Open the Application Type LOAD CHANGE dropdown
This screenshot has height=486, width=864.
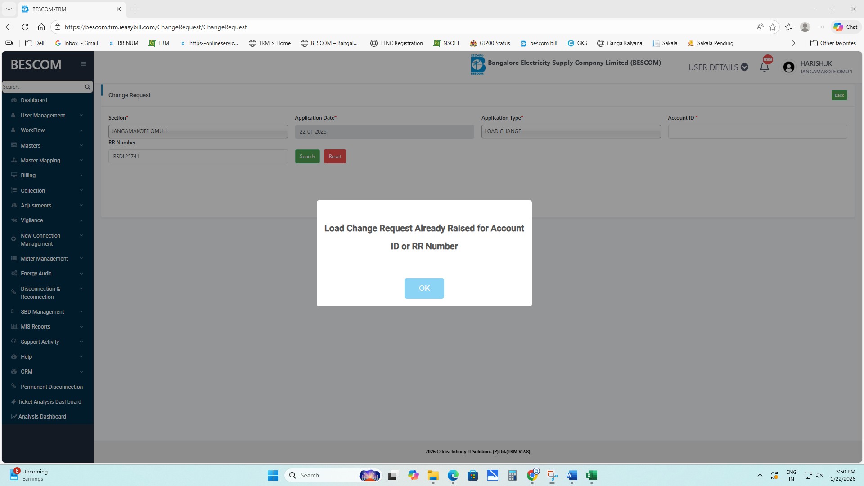point(571,131)
